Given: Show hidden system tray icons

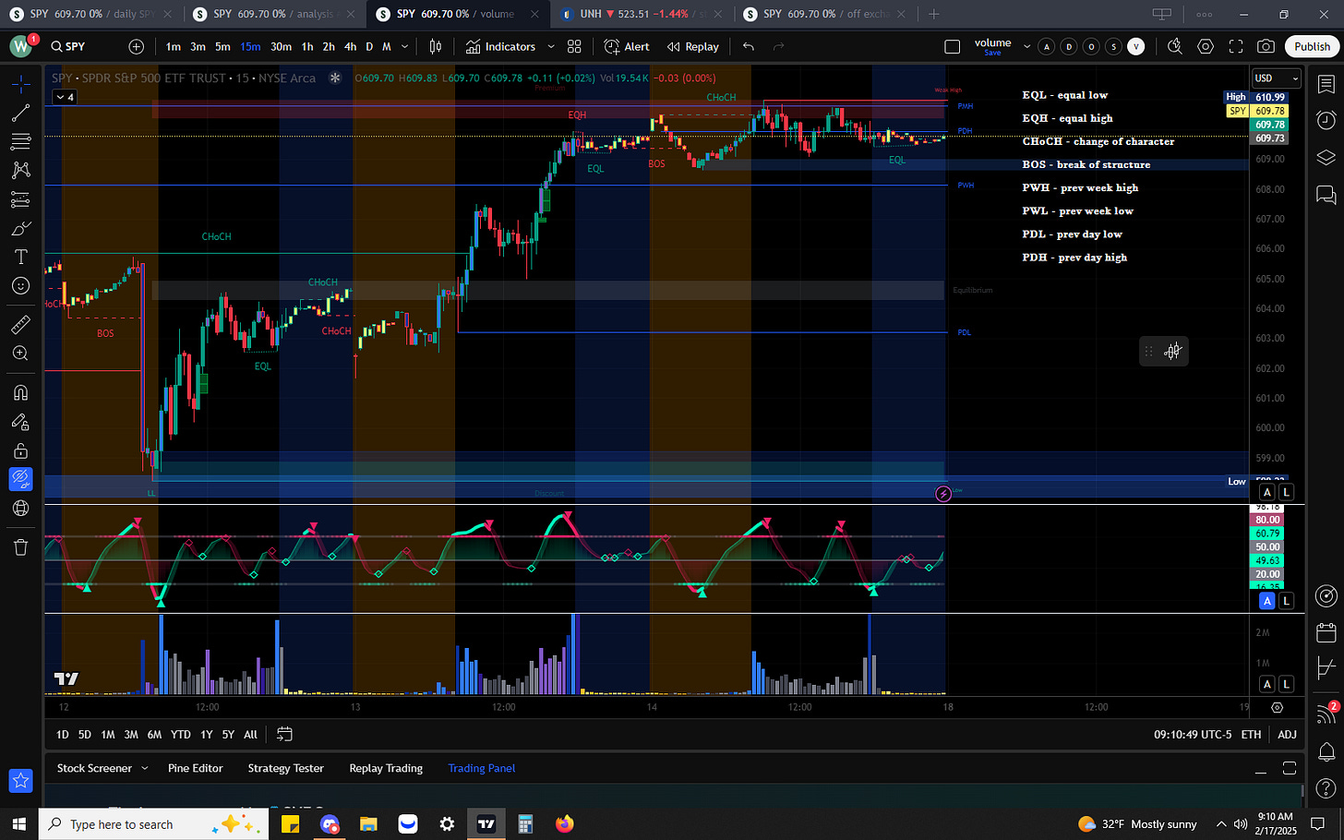Looking at the screenshot, I should click(1221, 824).
